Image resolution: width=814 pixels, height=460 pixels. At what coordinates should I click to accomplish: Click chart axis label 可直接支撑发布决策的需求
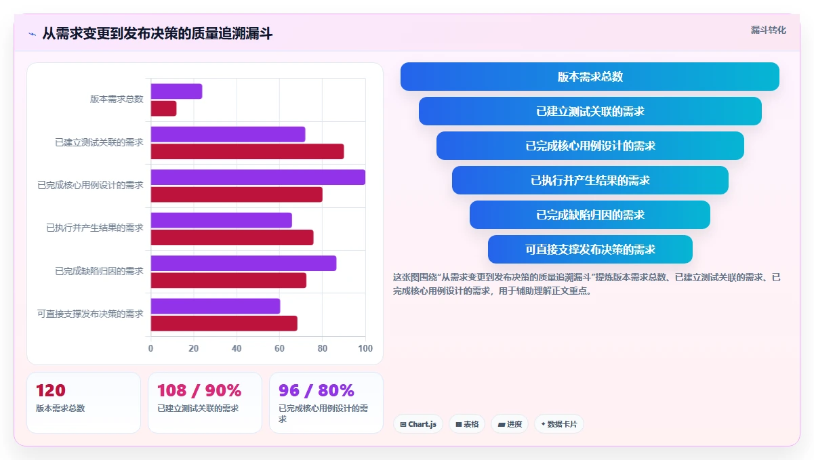pos(90,314)
